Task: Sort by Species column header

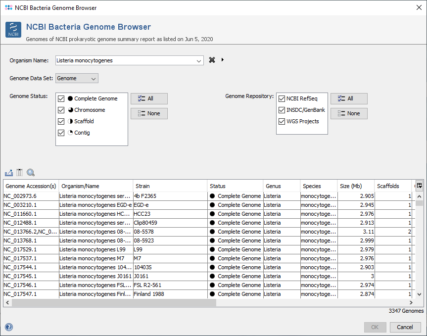Action: tap(319, 186)
